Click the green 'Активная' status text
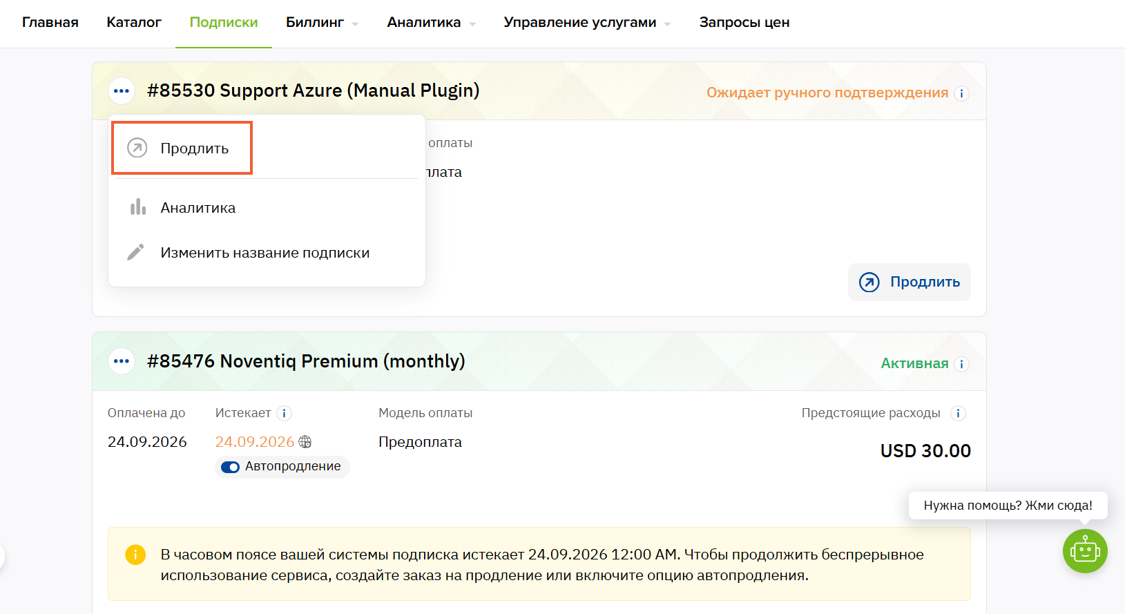Screen dimensions: 1125x614 point(914,364)
